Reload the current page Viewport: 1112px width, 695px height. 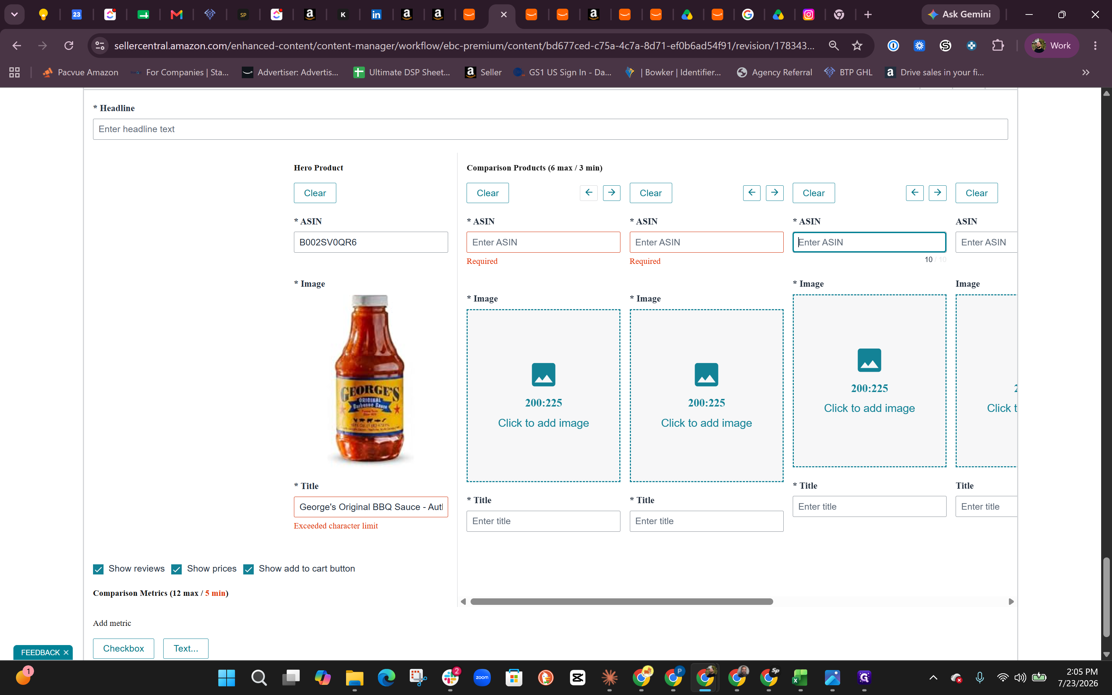69,46
